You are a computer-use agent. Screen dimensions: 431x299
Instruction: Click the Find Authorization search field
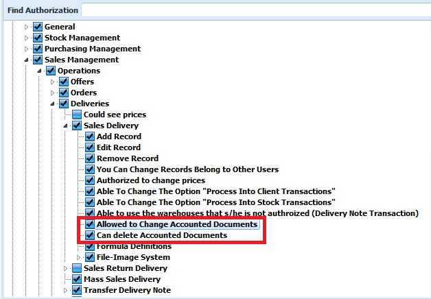(x=256, y=10)
